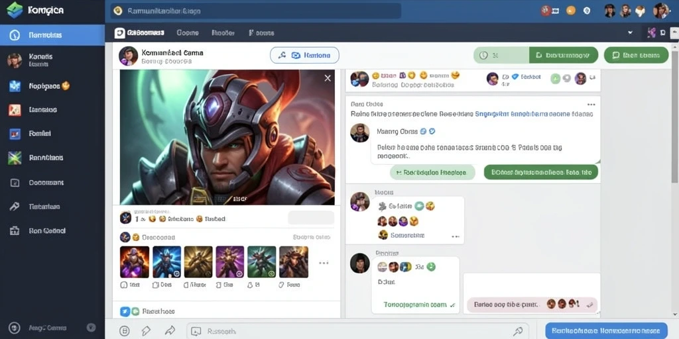Switch to the third tab in tab bar
Image resolution: width=679 pixels, height=339 pixels.
[x=223, y=33]
